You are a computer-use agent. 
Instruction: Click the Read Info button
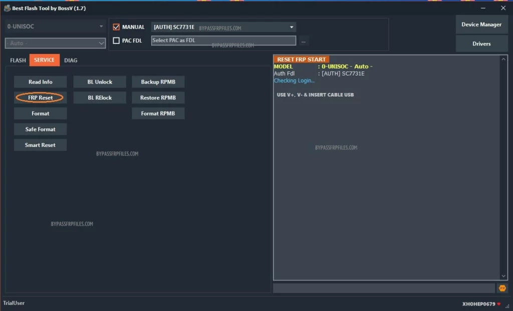click(40, 82)
